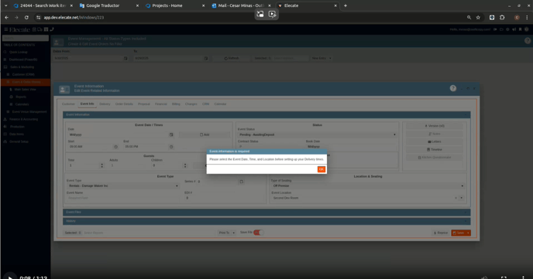
Task: Open help for Event Information window
Action: click(x=452, y=88)
